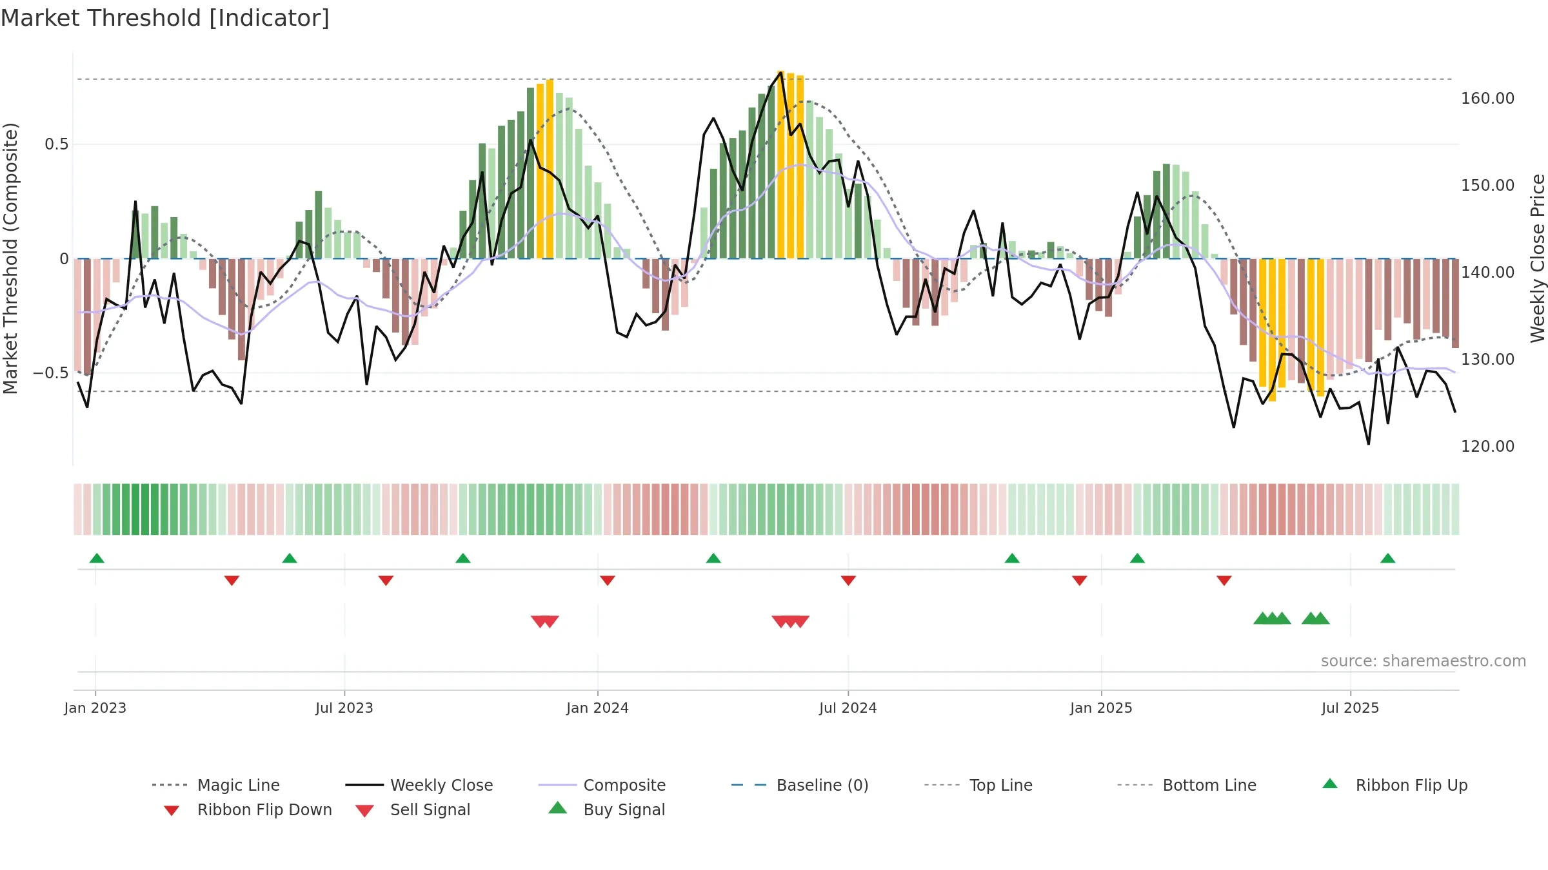Click the Jul 2025 axis label
This screenshot has width=1548, height=870.
click(x=1351, y=708)
